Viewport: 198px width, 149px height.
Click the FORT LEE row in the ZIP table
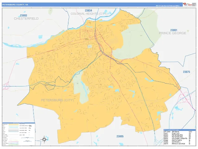coord(178,133)
